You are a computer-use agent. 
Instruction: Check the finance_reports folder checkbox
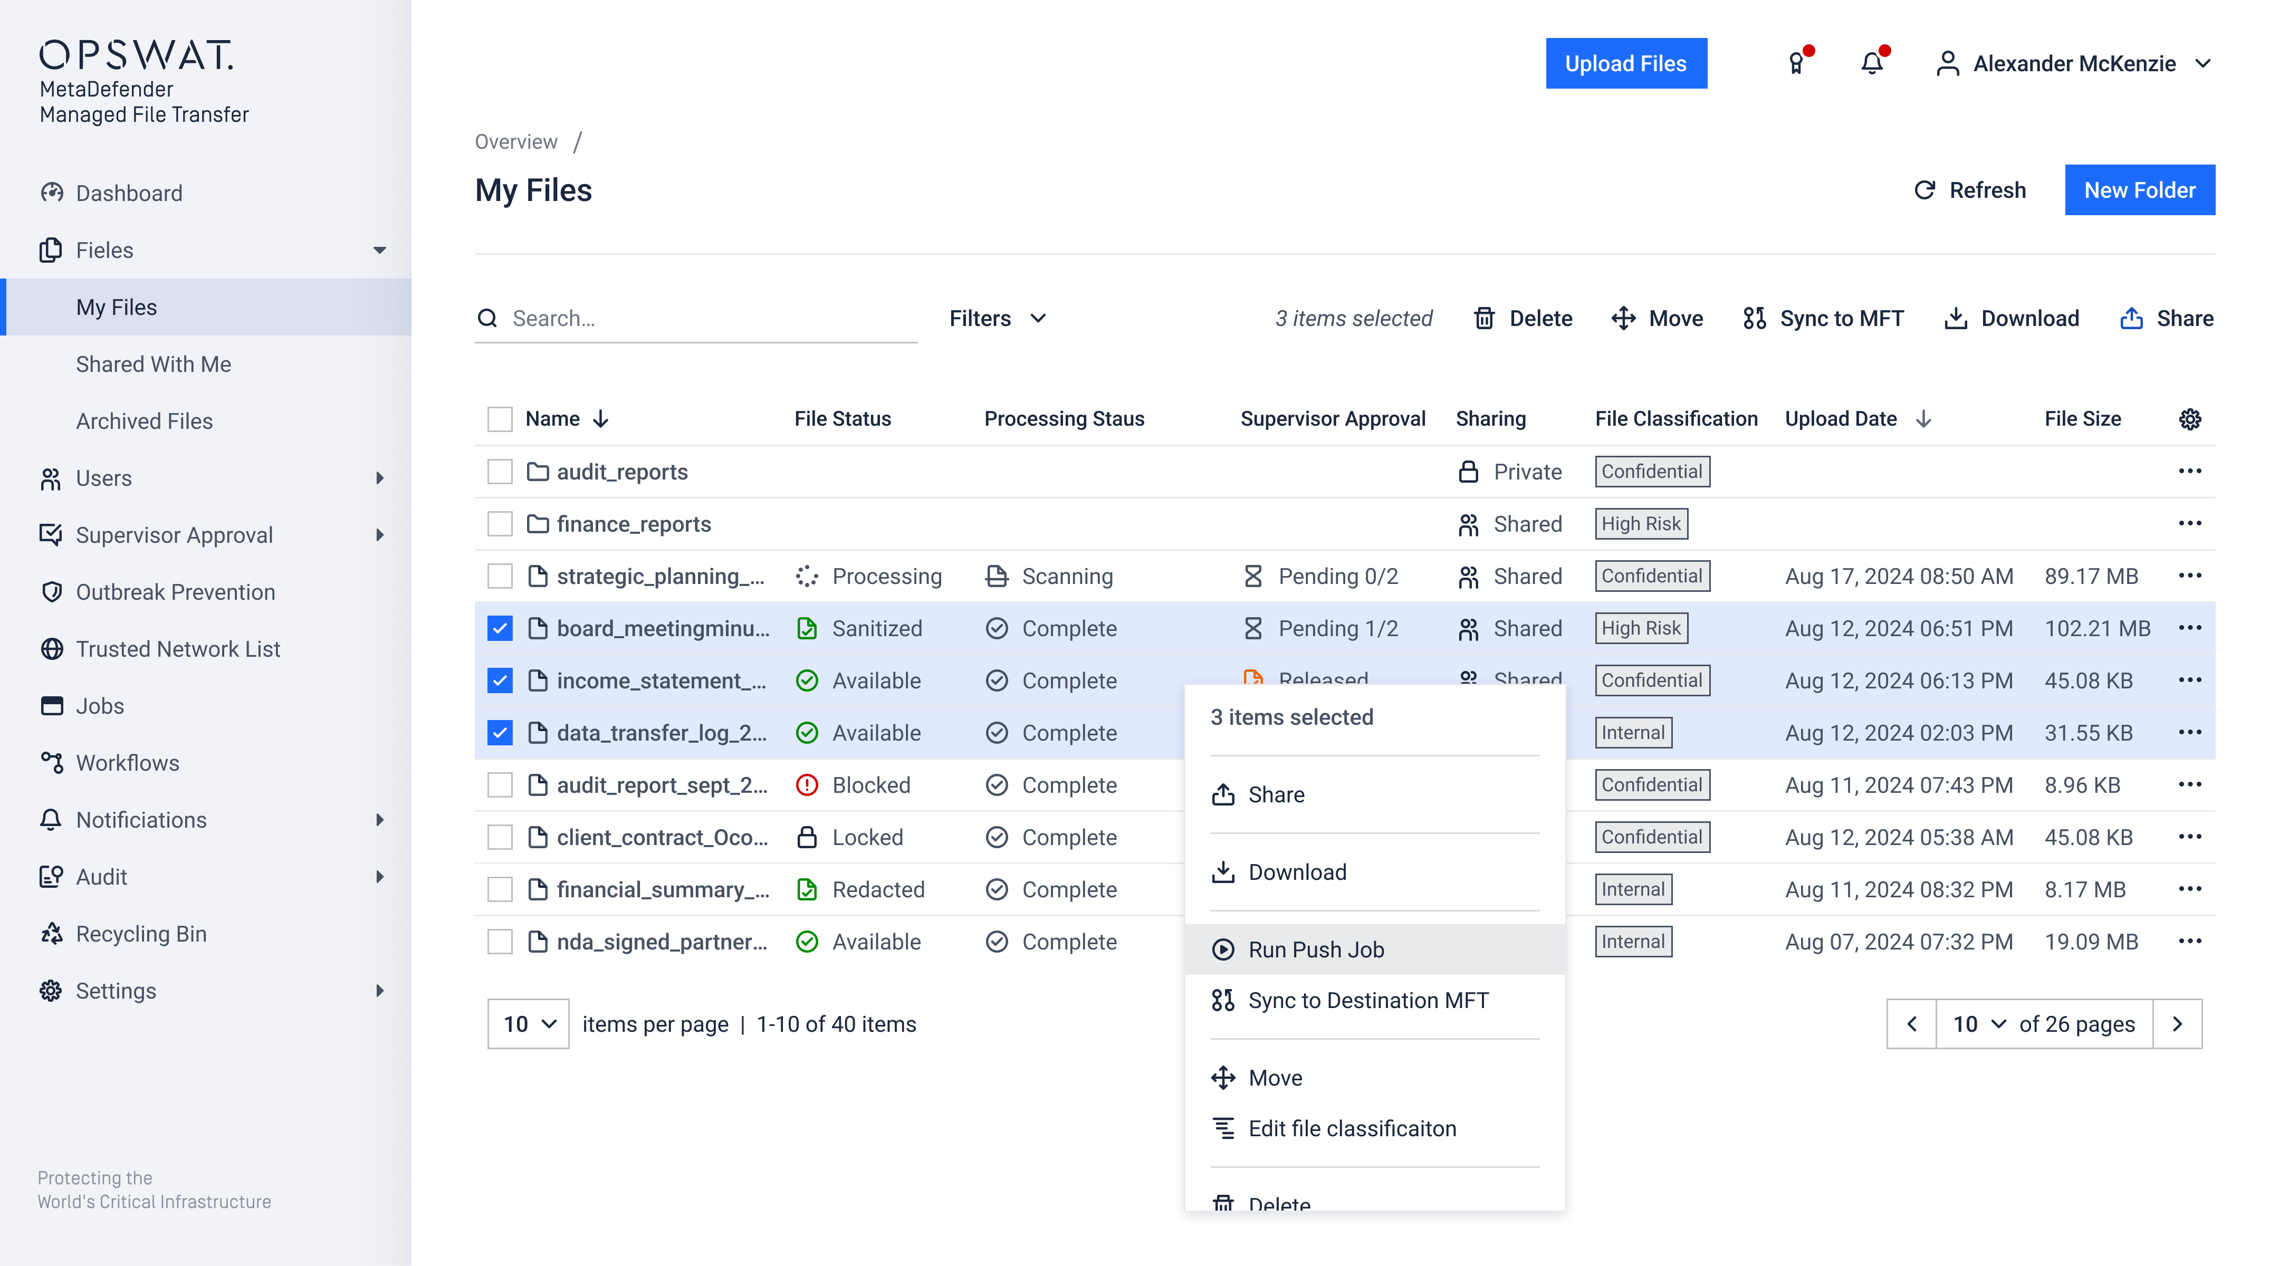coord(500,524)
